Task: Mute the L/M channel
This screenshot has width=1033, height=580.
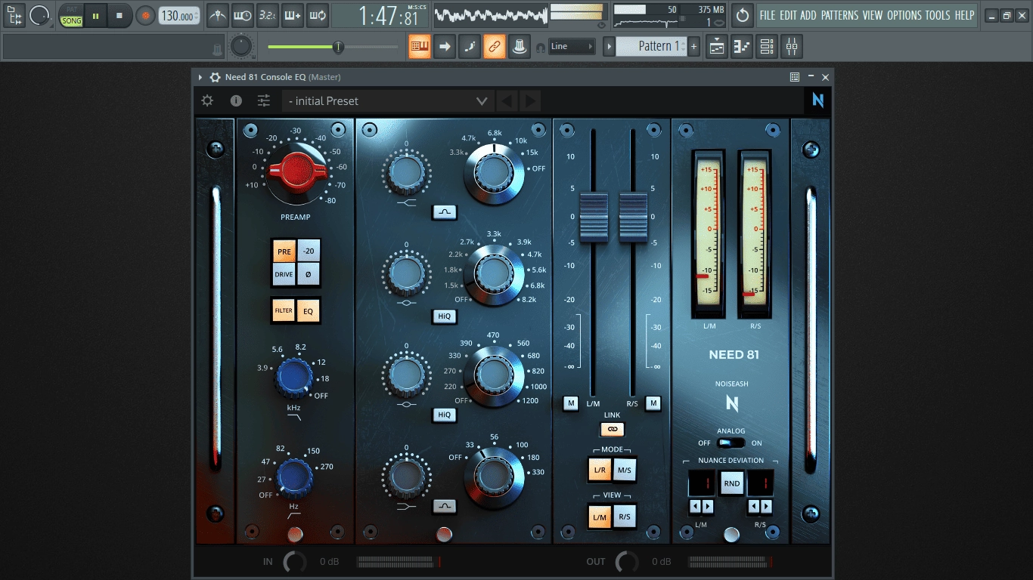Action: [571, 404]
